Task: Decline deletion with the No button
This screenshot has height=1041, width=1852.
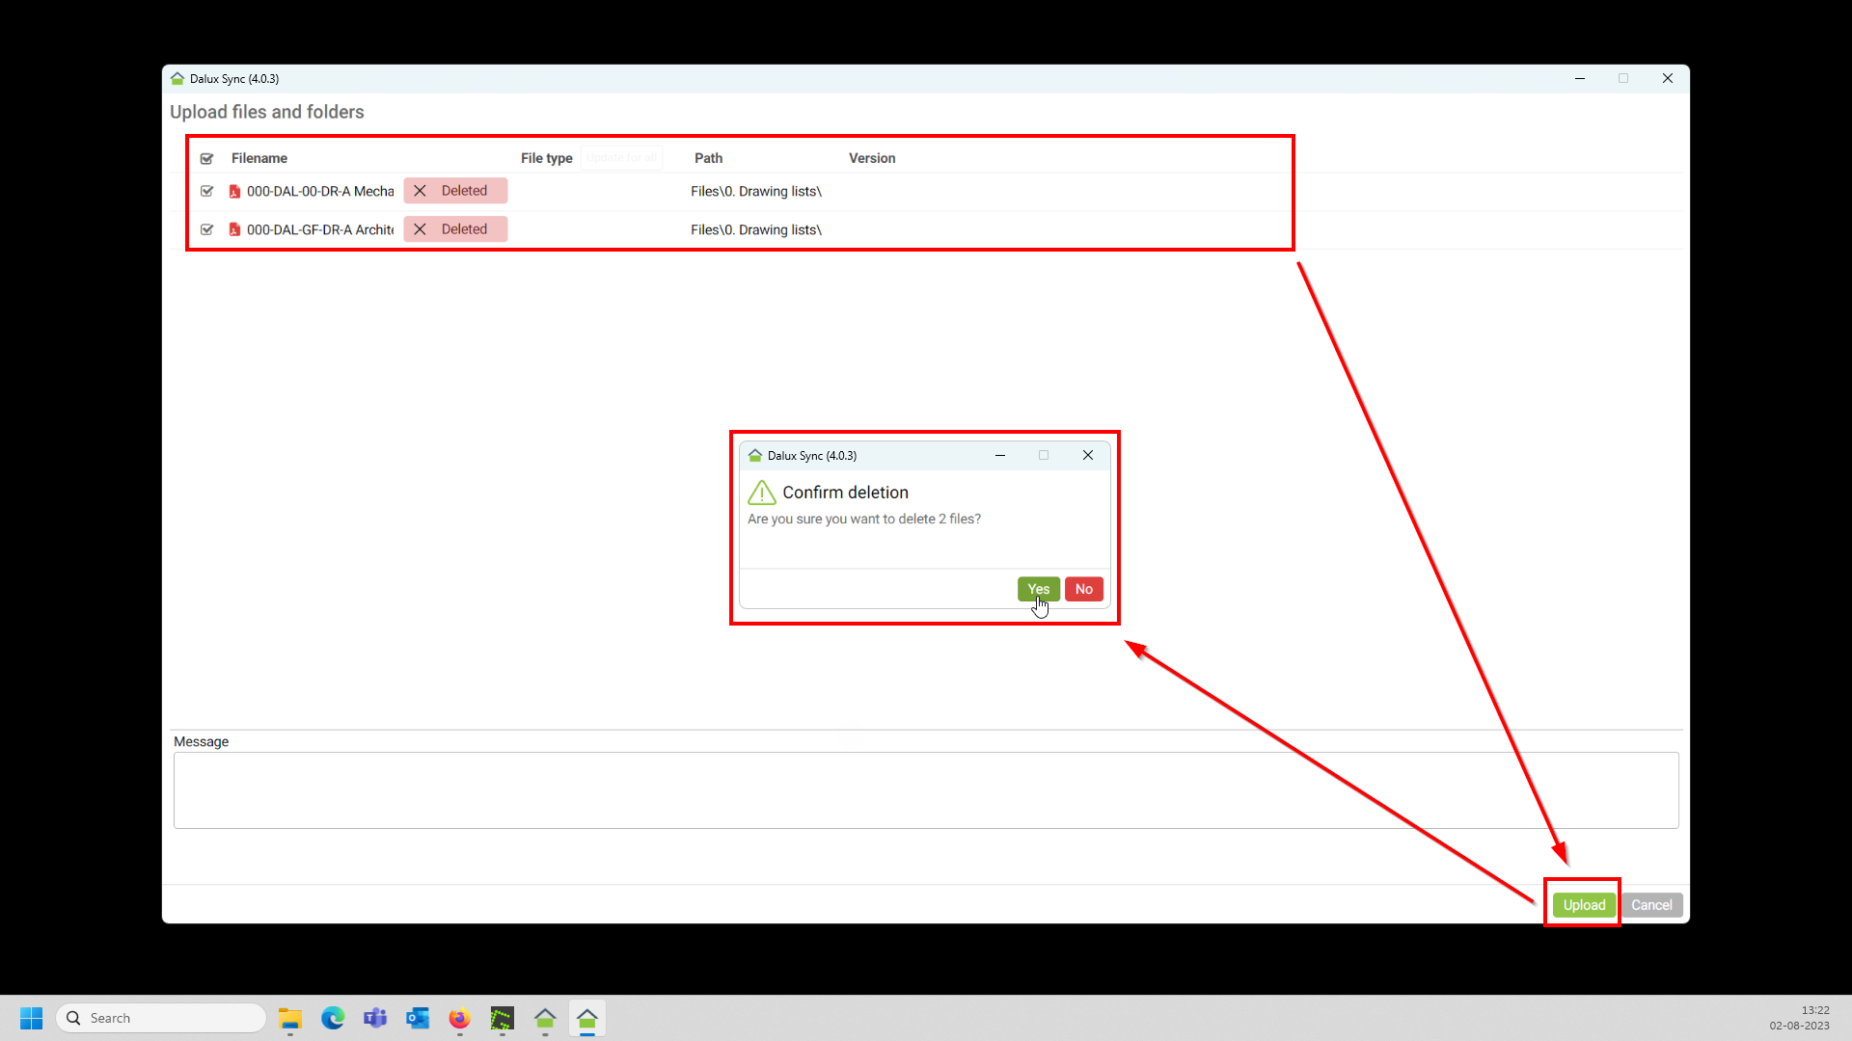Action: coord(1083,589)
